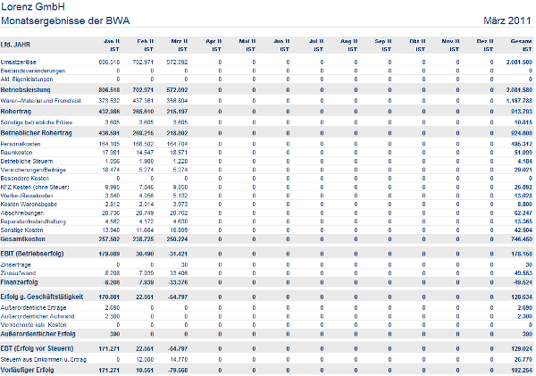Select the 'Bestandsveränderungen' row label
536x376 pixels.
point(33,71)
